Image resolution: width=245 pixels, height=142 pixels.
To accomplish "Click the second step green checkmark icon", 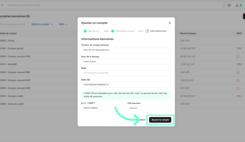I will [113, 31].
